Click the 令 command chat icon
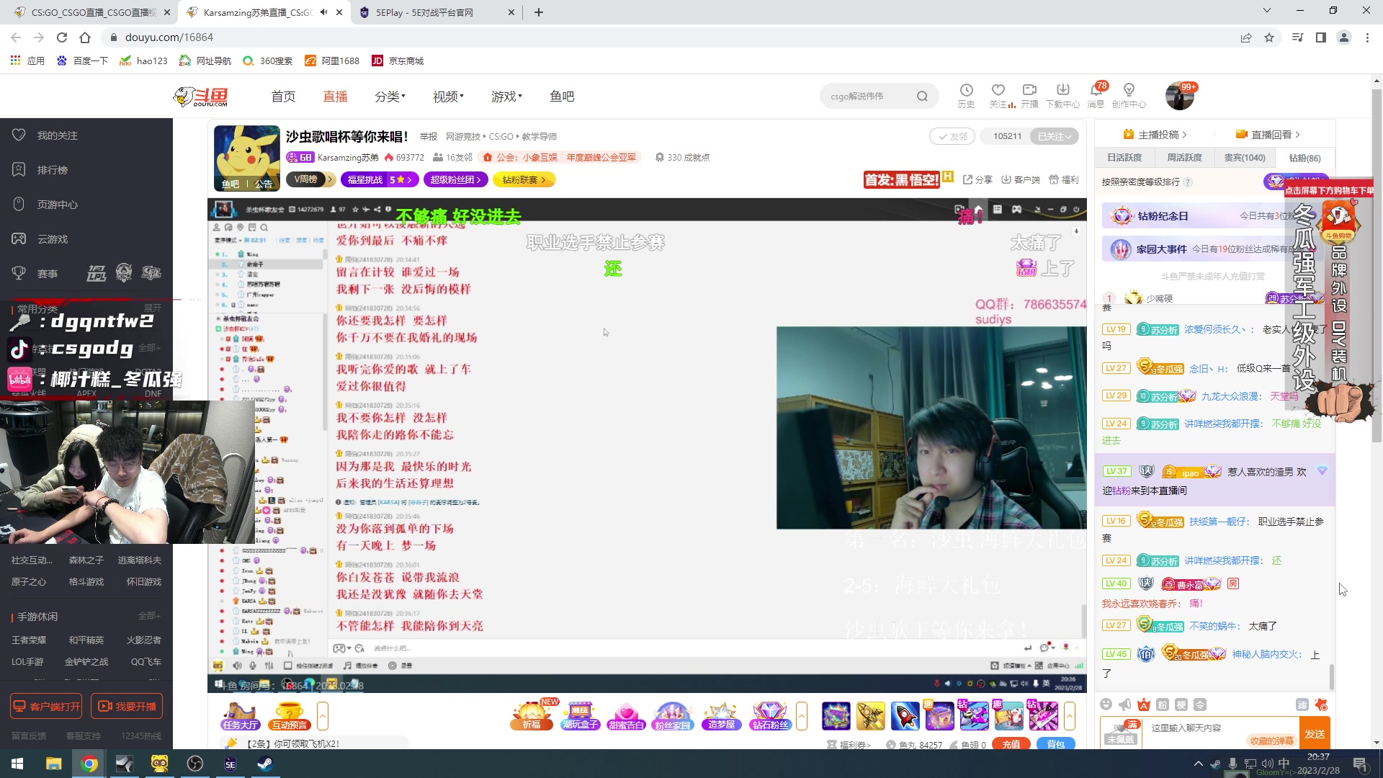The image size is (1383, 778). pyautogui.click(x=1200, y=705)
